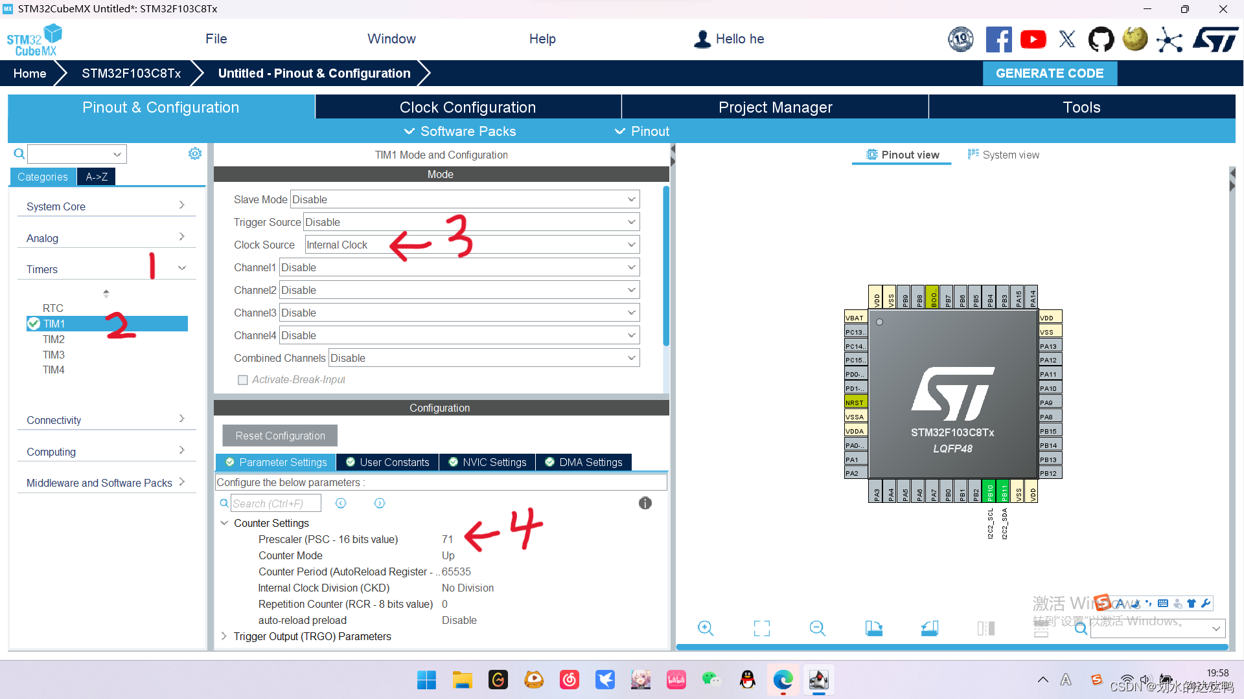Viewport: 1244px width, 699px height.
Task: Open the Channel2 dropdown
Action: pos(459,290)
